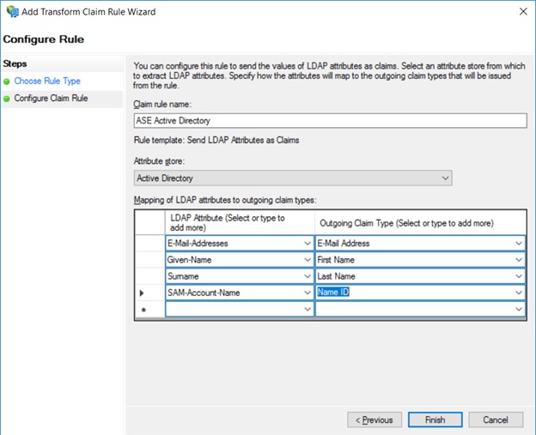Screen dimensions: 536x435
Task: Click the Finish button
Action: point(435,420)
